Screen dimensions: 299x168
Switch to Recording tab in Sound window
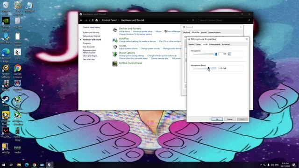point(195,32)
